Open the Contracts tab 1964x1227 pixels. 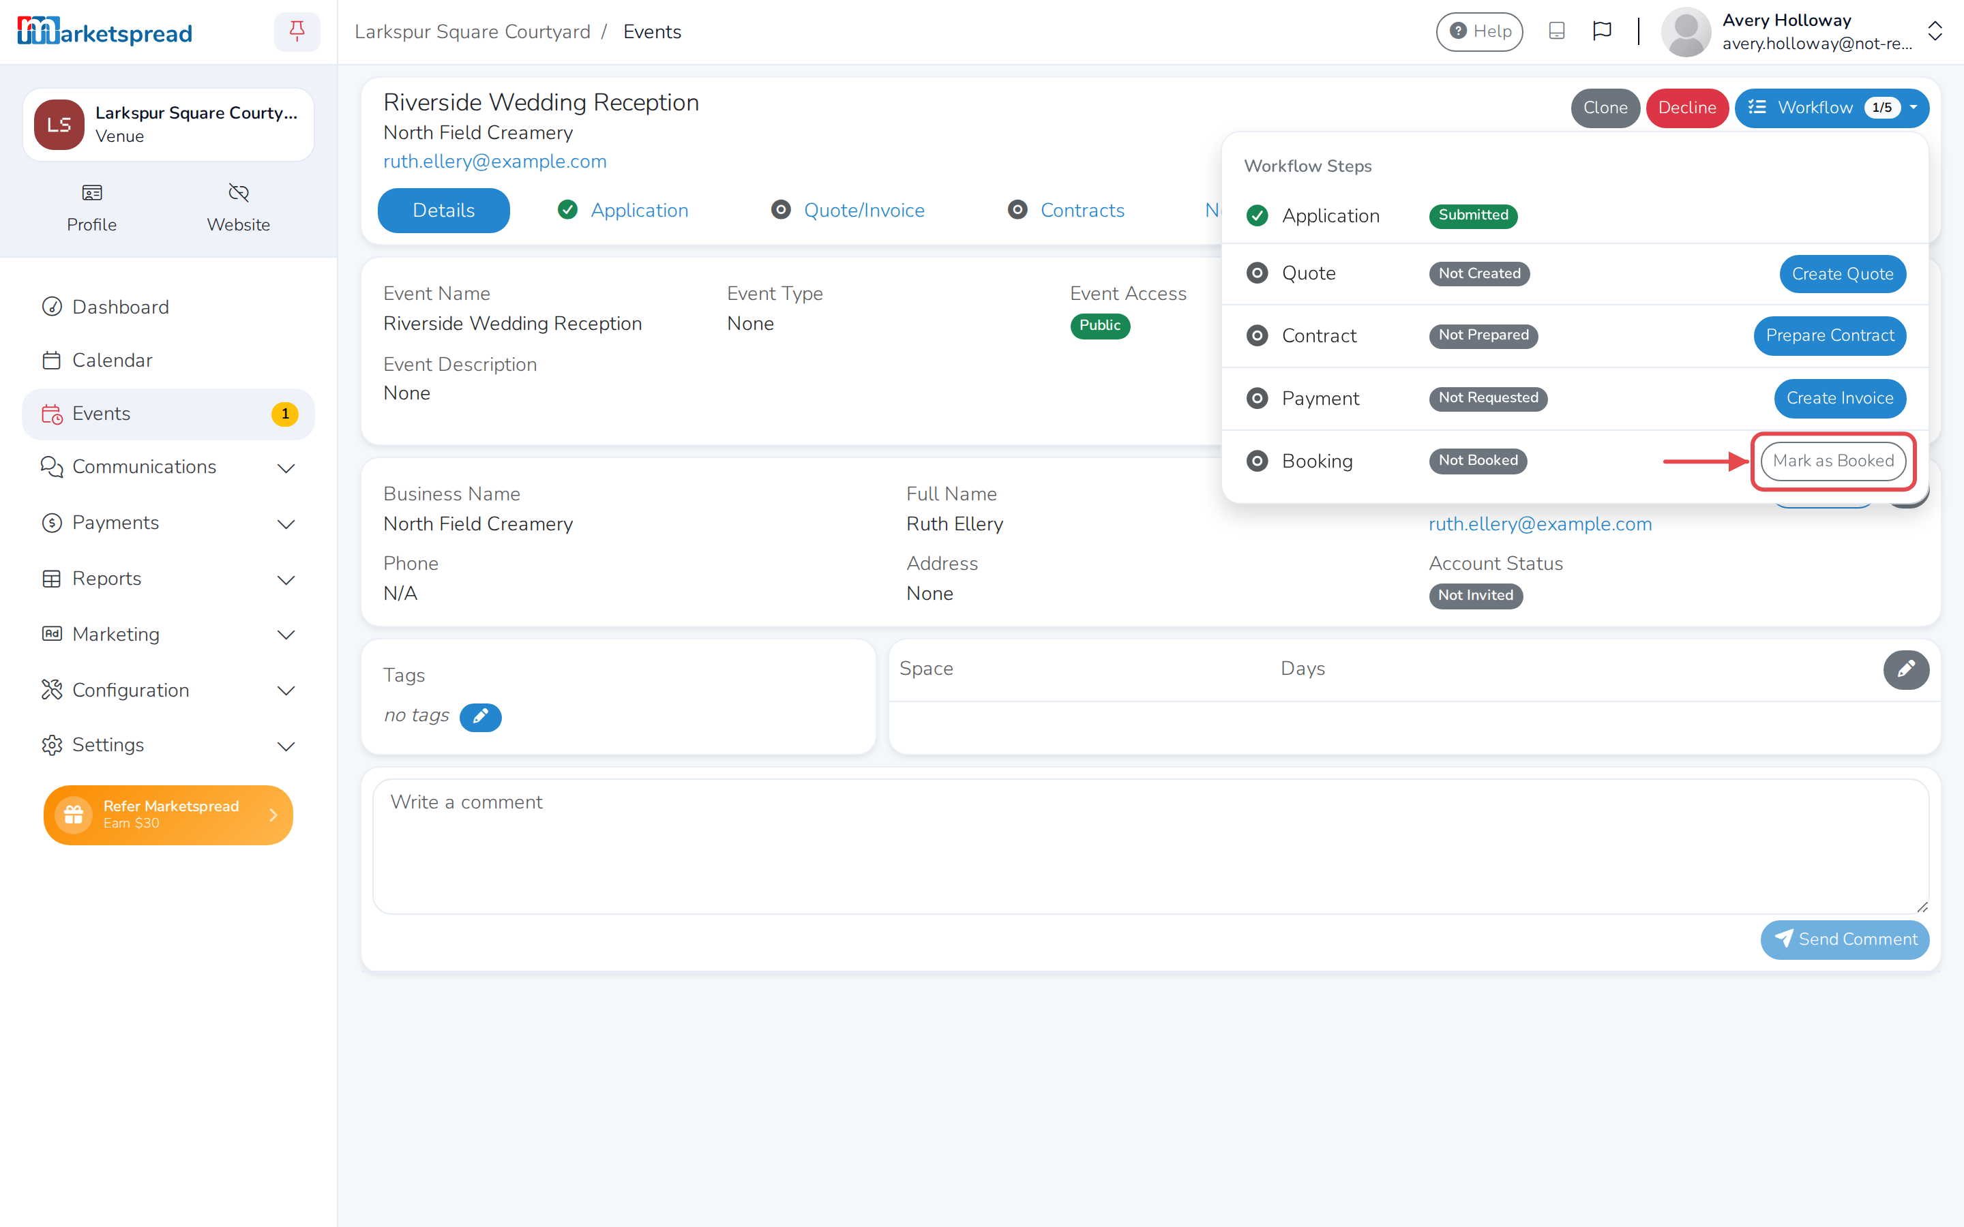click(1066, 210)
